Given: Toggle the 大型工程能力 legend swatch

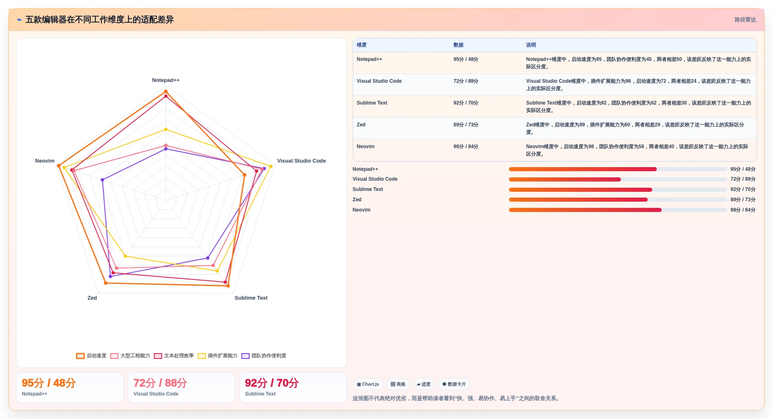Looking at the screenshot, I should (114, 356).
